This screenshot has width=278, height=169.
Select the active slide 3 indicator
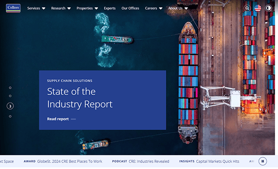click(10, 106)
